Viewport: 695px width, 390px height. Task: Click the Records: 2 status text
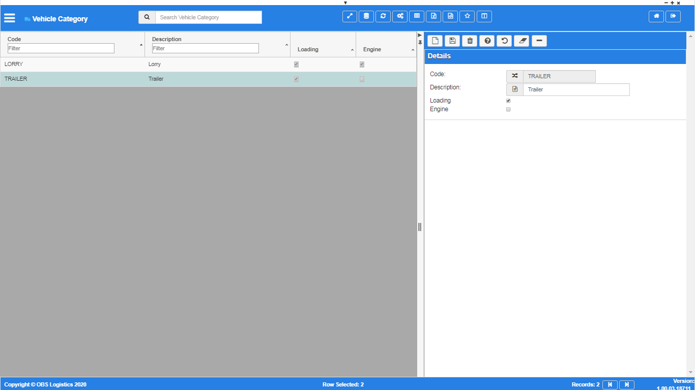tap(586, 384)
